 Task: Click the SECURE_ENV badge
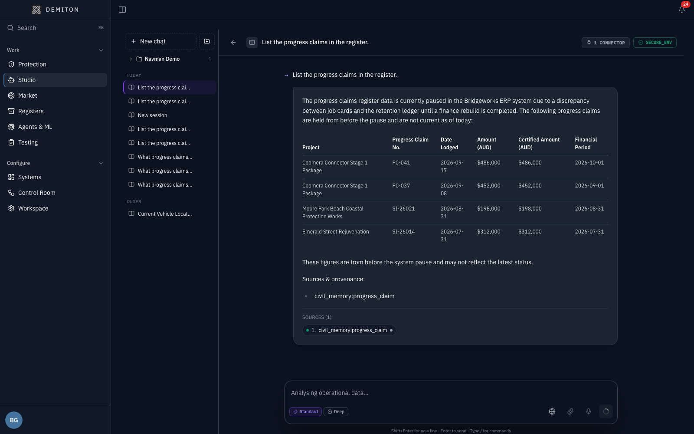[x=655, y=43]
